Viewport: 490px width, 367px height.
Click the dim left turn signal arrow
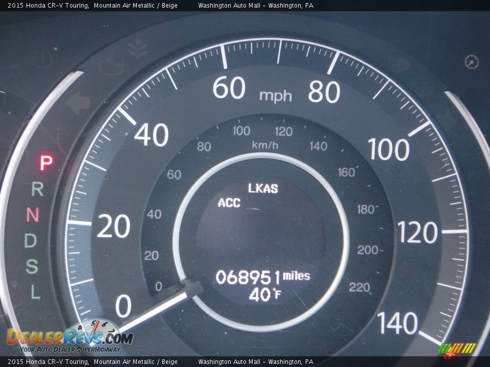click(78, 103)
